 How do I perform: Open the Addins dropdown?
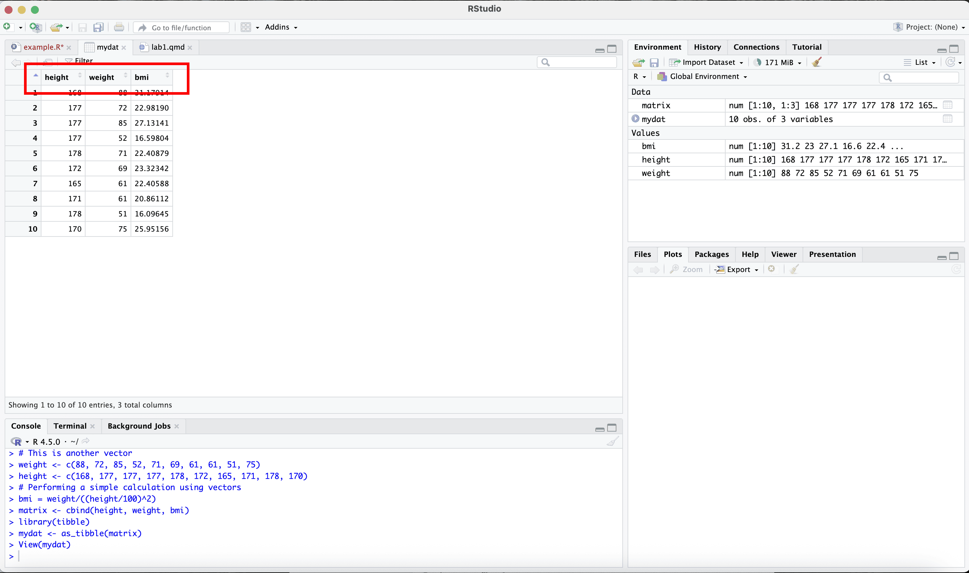(x=281, y=27)
